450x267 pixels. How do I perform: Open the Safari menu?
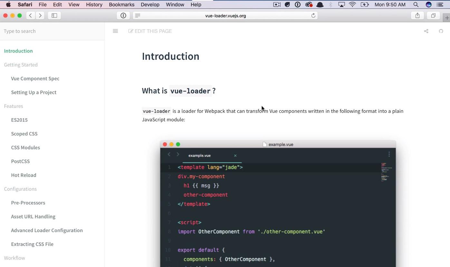[25, 5]
